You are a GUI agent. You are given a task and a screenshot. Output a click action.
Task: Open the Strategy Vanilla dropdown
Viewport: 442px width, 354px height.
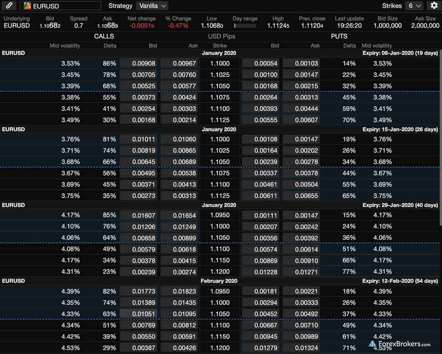(x=152, y=6)
